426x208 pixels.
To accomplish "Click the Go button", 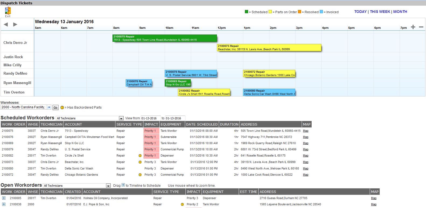I will [55, 108].
